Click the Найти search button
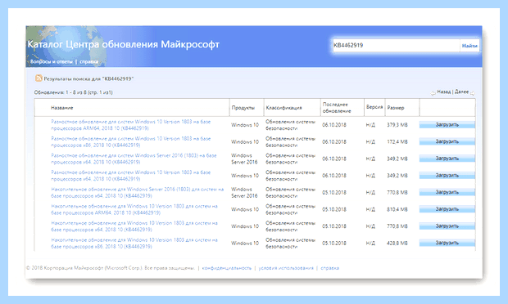 pos(469,46)
